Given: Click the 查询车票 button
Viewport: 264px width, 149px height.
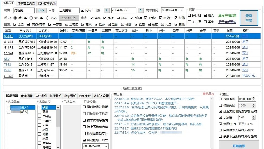Looking at the screenshot, I should point(249,18).
